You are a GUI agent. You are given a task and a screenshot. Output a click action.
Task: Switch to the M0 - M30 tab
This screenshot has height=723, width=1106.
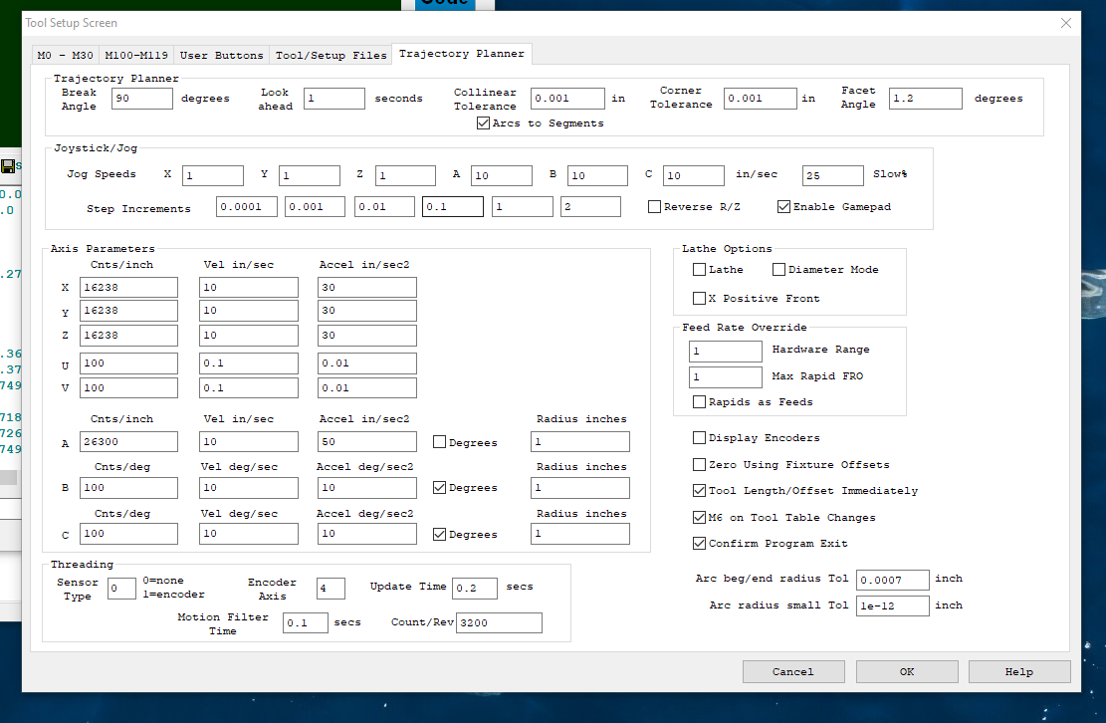(65, 55)
